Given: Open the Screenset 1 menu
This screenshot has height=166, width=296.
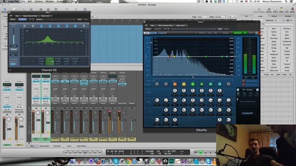Looking at the screenshot, I should [62, 1].
